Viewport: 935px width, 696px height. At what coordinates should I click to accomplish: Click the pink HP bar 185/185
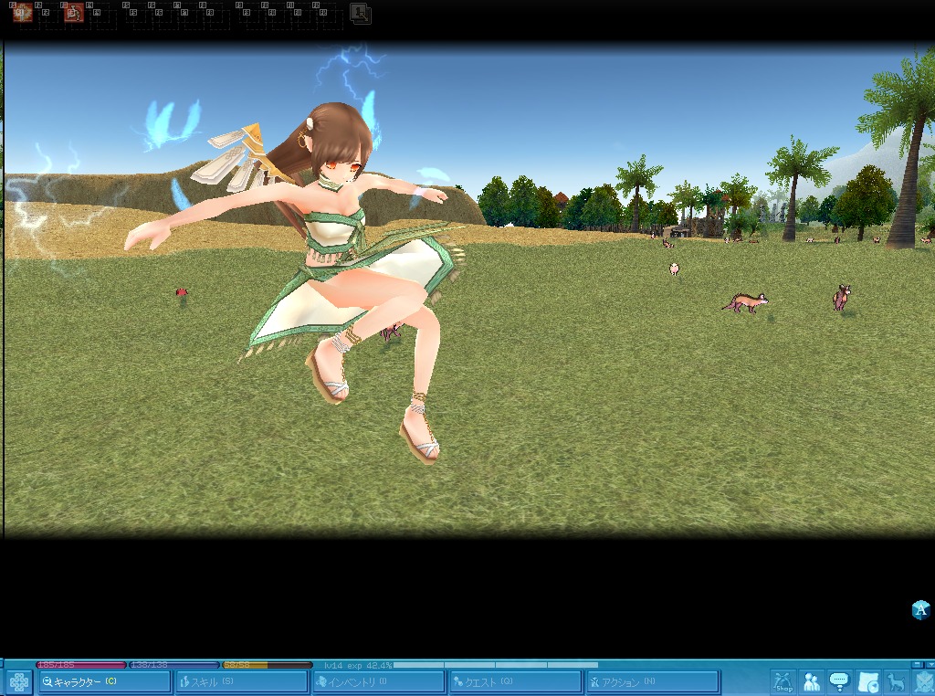coord(80,665)
